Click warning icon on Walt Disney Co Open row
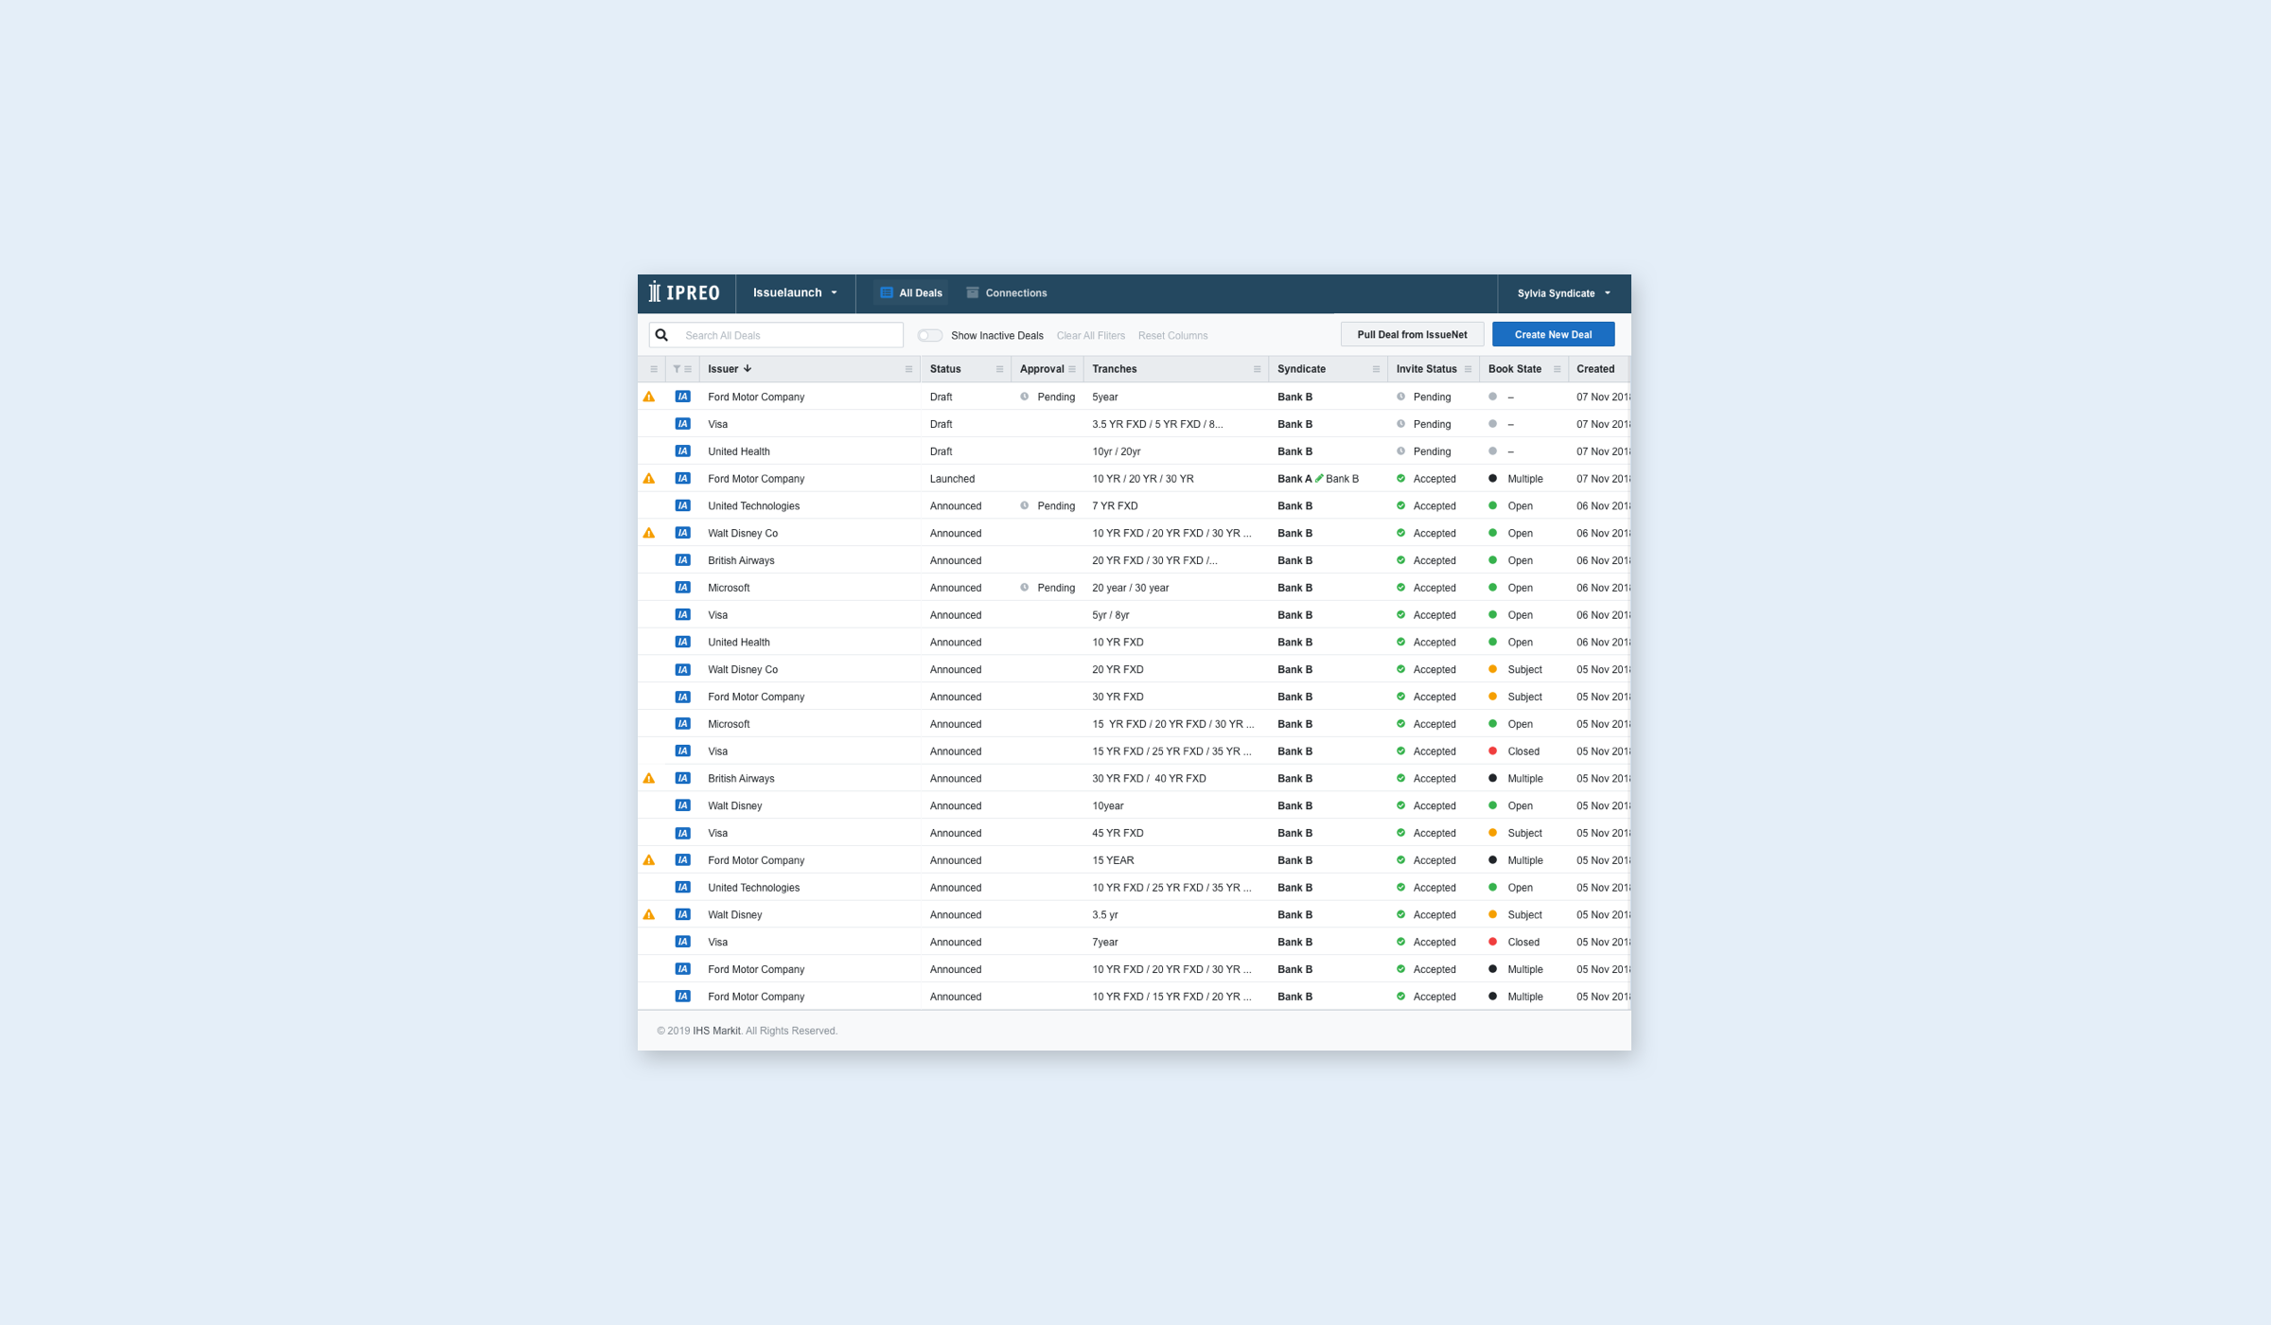Screen dimensions: 2271x1325 coord(649,533)
